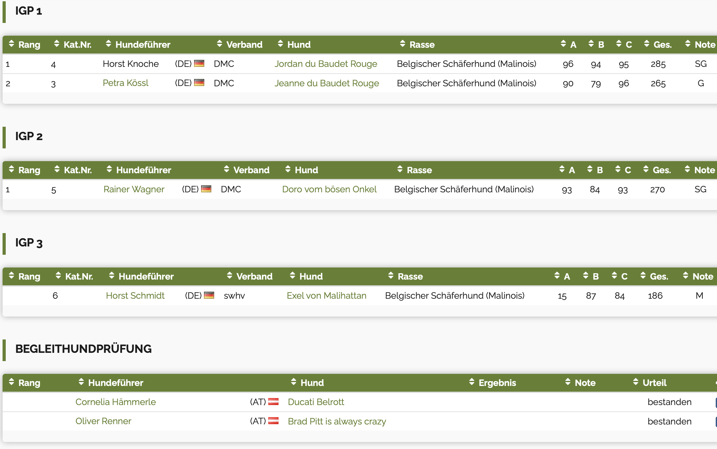Viewport: 717px width, 449px height.
Task: Sort IGP 1 table by column C
Action: coord(624,45)
